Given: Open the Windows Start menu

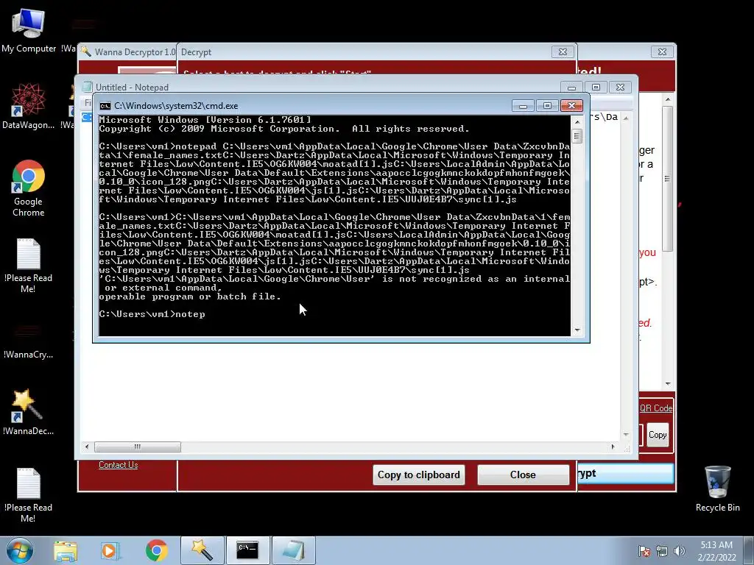Looking at the screenshot, I should 19,550.
